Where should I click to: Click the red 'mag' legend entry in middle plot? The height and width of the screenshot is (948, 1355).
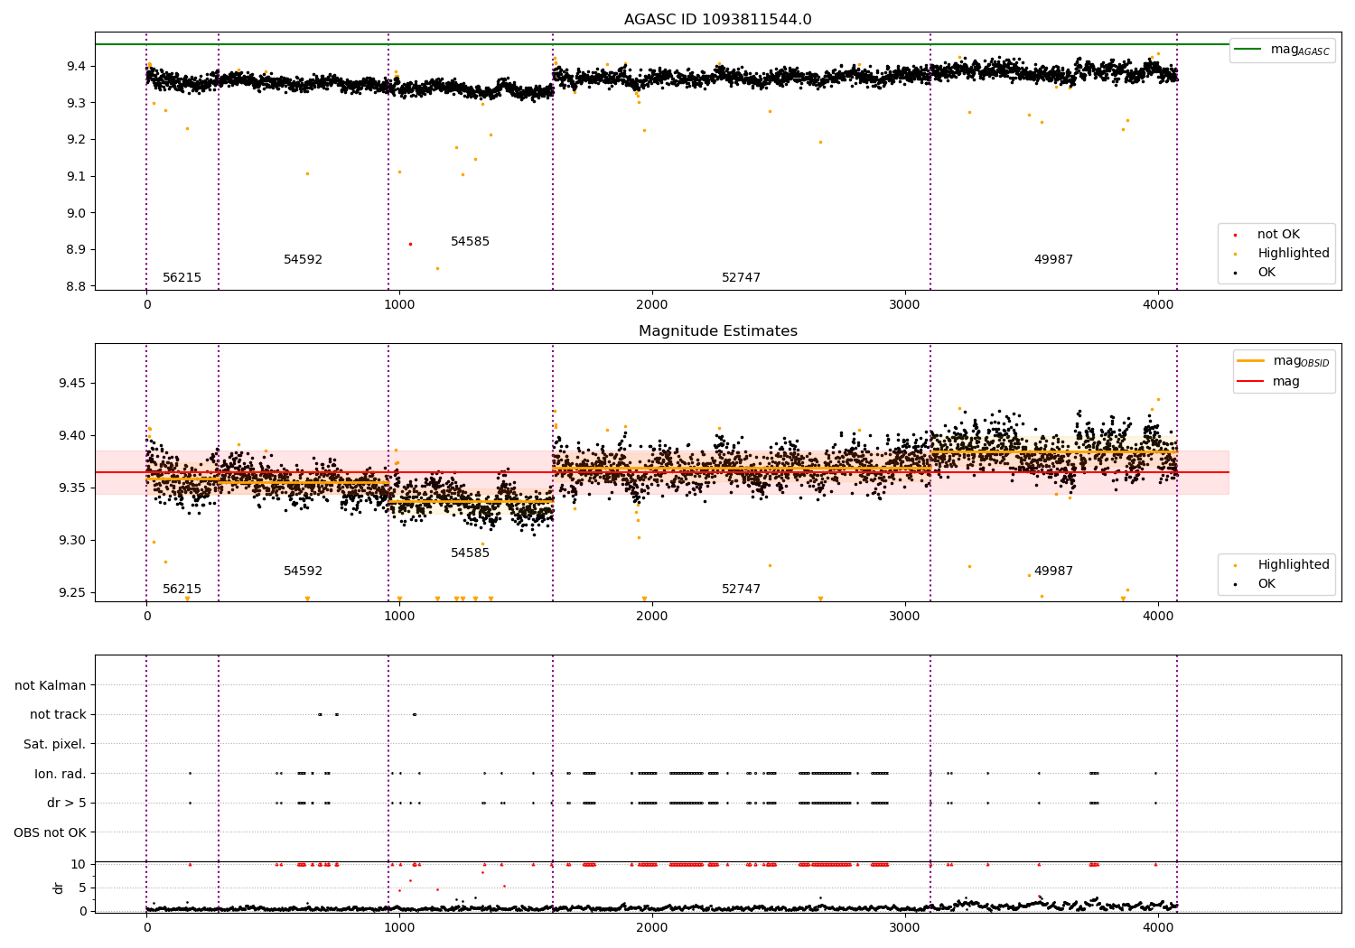[x=1268, y=382]
